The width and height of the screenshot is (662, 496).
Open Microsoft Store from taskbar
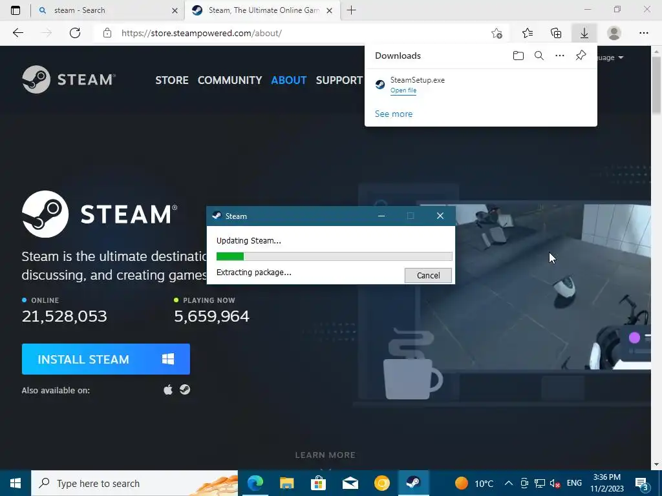(x=318, y=483)
